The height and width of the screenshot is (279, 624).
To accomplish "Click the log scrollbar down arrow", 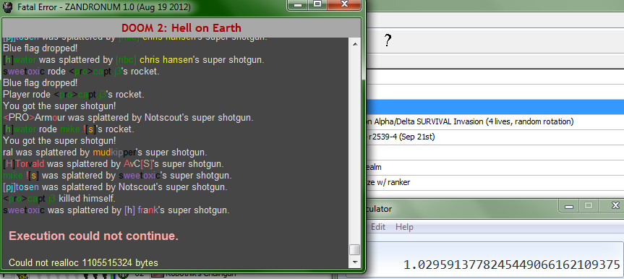I will point(354,262).
